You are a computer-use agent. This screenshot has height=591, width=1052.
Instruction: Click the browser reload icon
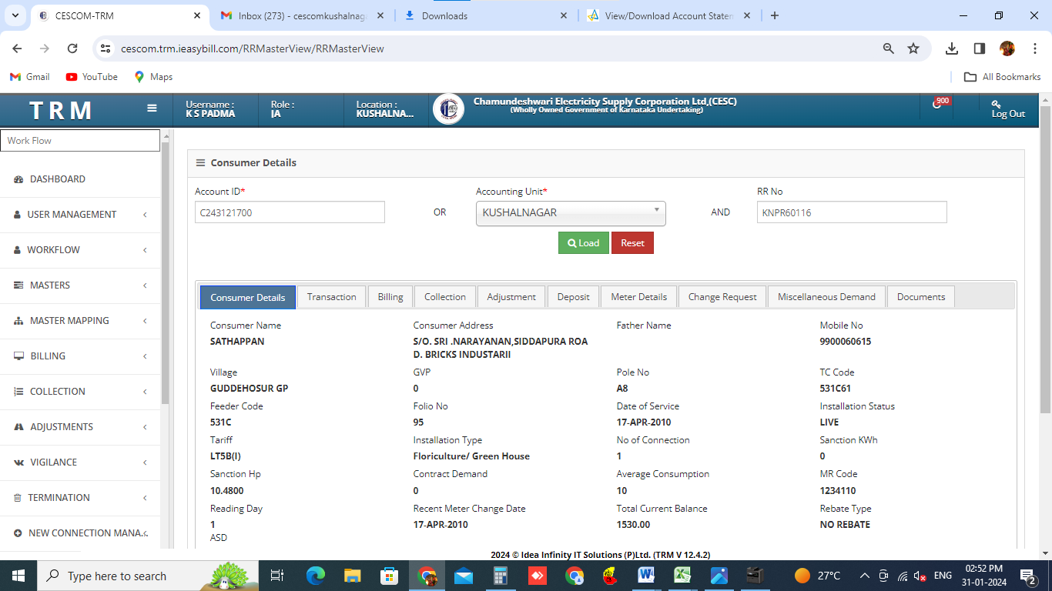(72, 48)
